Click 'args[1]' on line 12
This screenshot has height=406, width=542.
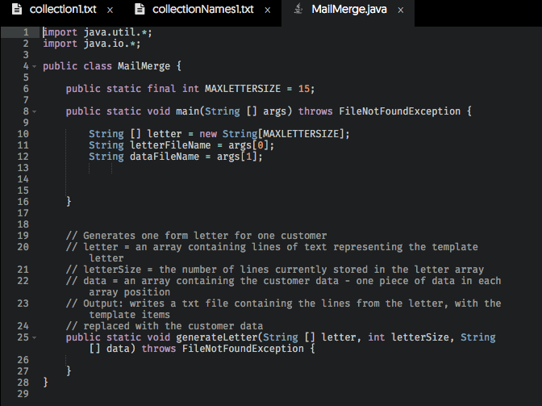click(237, 157)
